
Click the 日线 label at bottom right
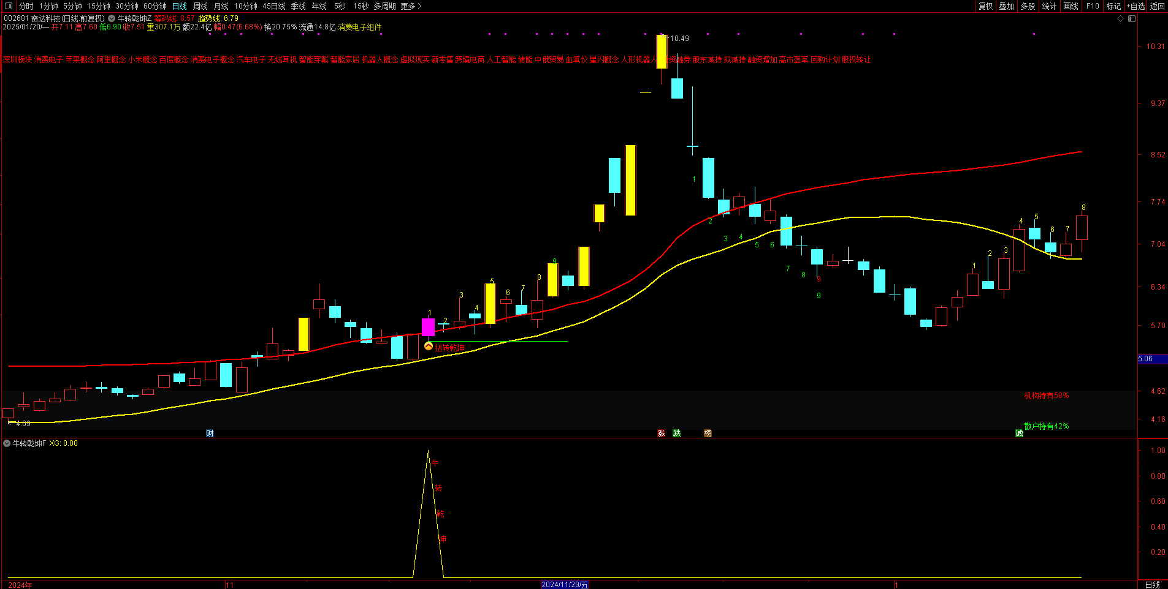pos(1153,585)
